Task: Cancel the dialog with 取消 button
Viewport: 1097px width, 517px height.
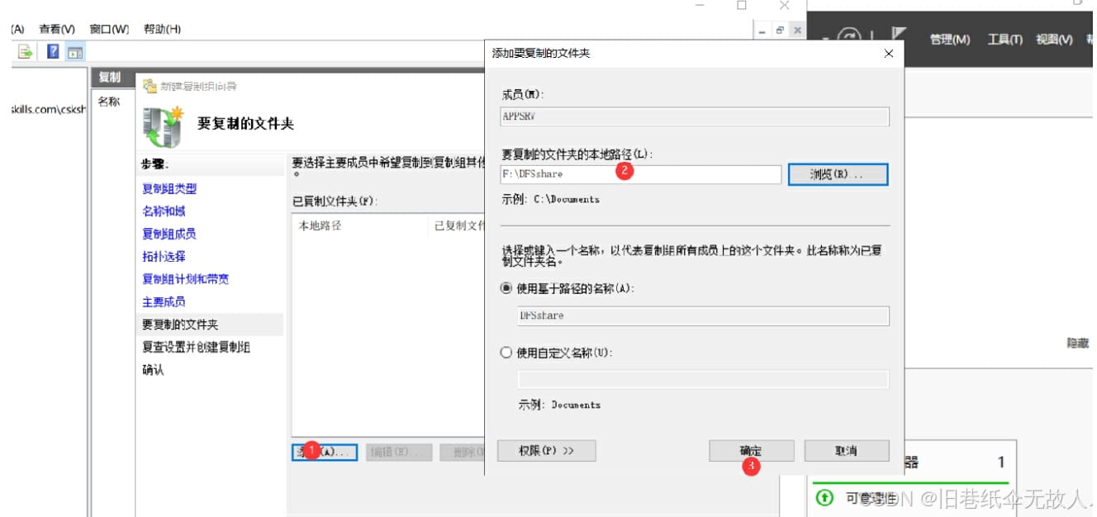Action: [x=847, y=450]
